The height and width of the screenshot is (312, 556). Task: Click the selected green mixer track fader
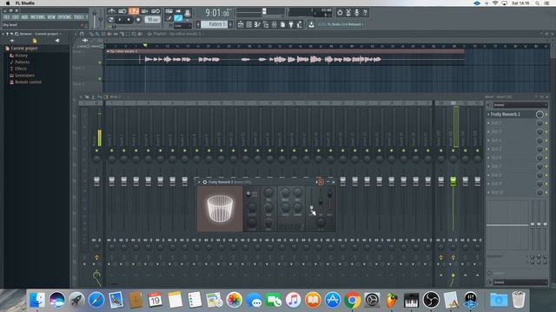click(x=453, y=181)
